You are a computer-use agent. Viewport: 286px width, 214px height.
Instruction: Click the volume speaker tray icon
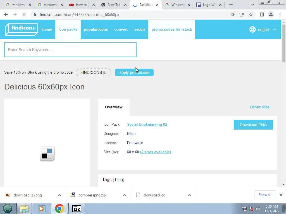coord(258,208)
